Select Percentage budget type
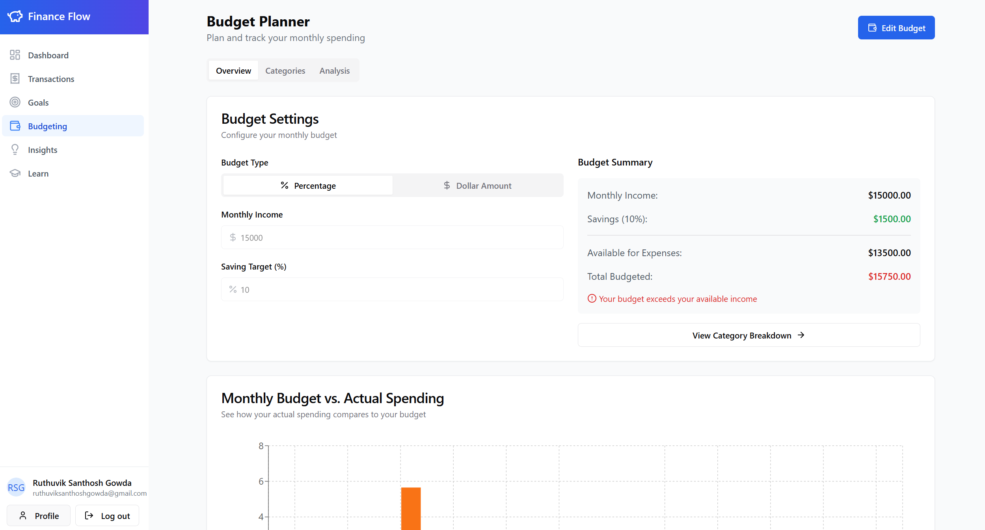This screenshot has width=985, height=530. (x=308, y=186)
